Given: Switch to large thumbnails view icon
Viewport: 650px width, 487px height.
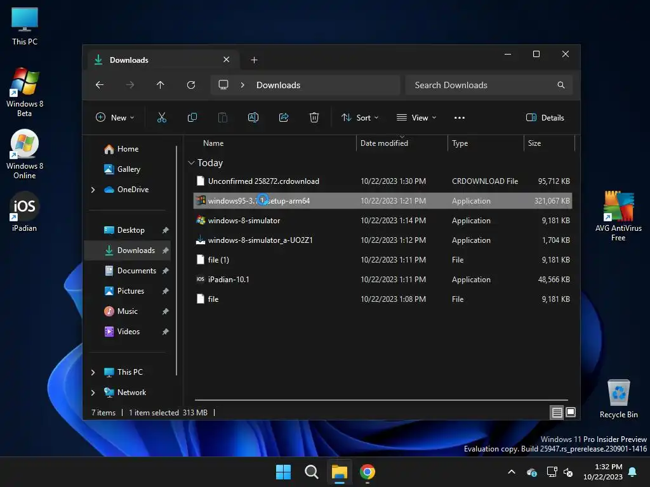Looking at the screenshot, I should click(x=571, y=412).
